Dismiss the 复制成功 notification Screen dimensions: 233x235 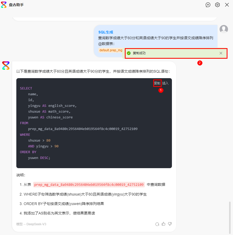[221, 53]
